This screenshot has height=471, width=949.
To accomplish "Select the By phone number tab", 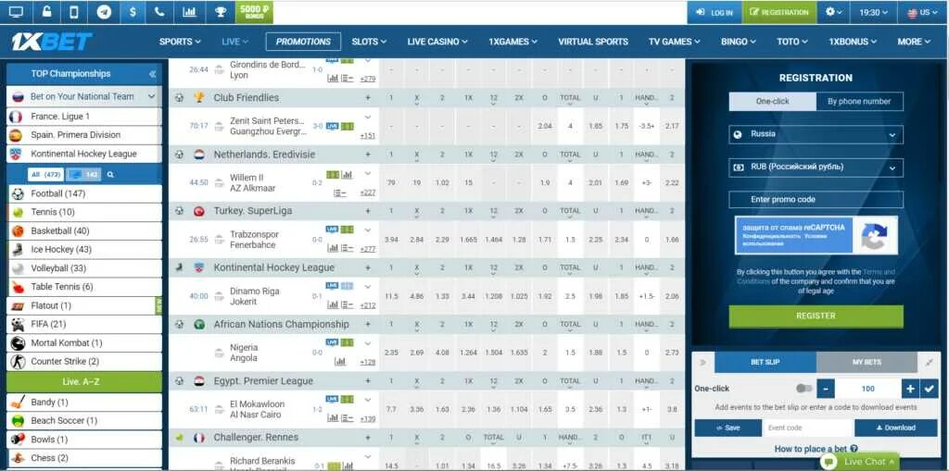I will pyautogui.click(x=859, y=102).
